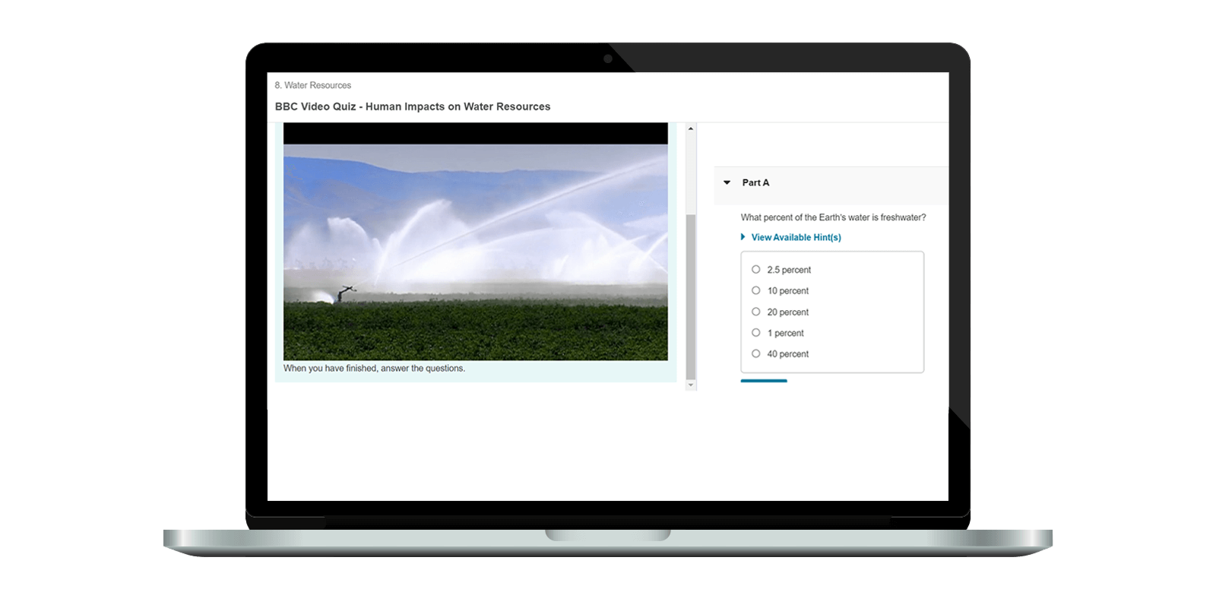
Task: Click the 'When you have finished' caption
Action: (x=374, y=369)
